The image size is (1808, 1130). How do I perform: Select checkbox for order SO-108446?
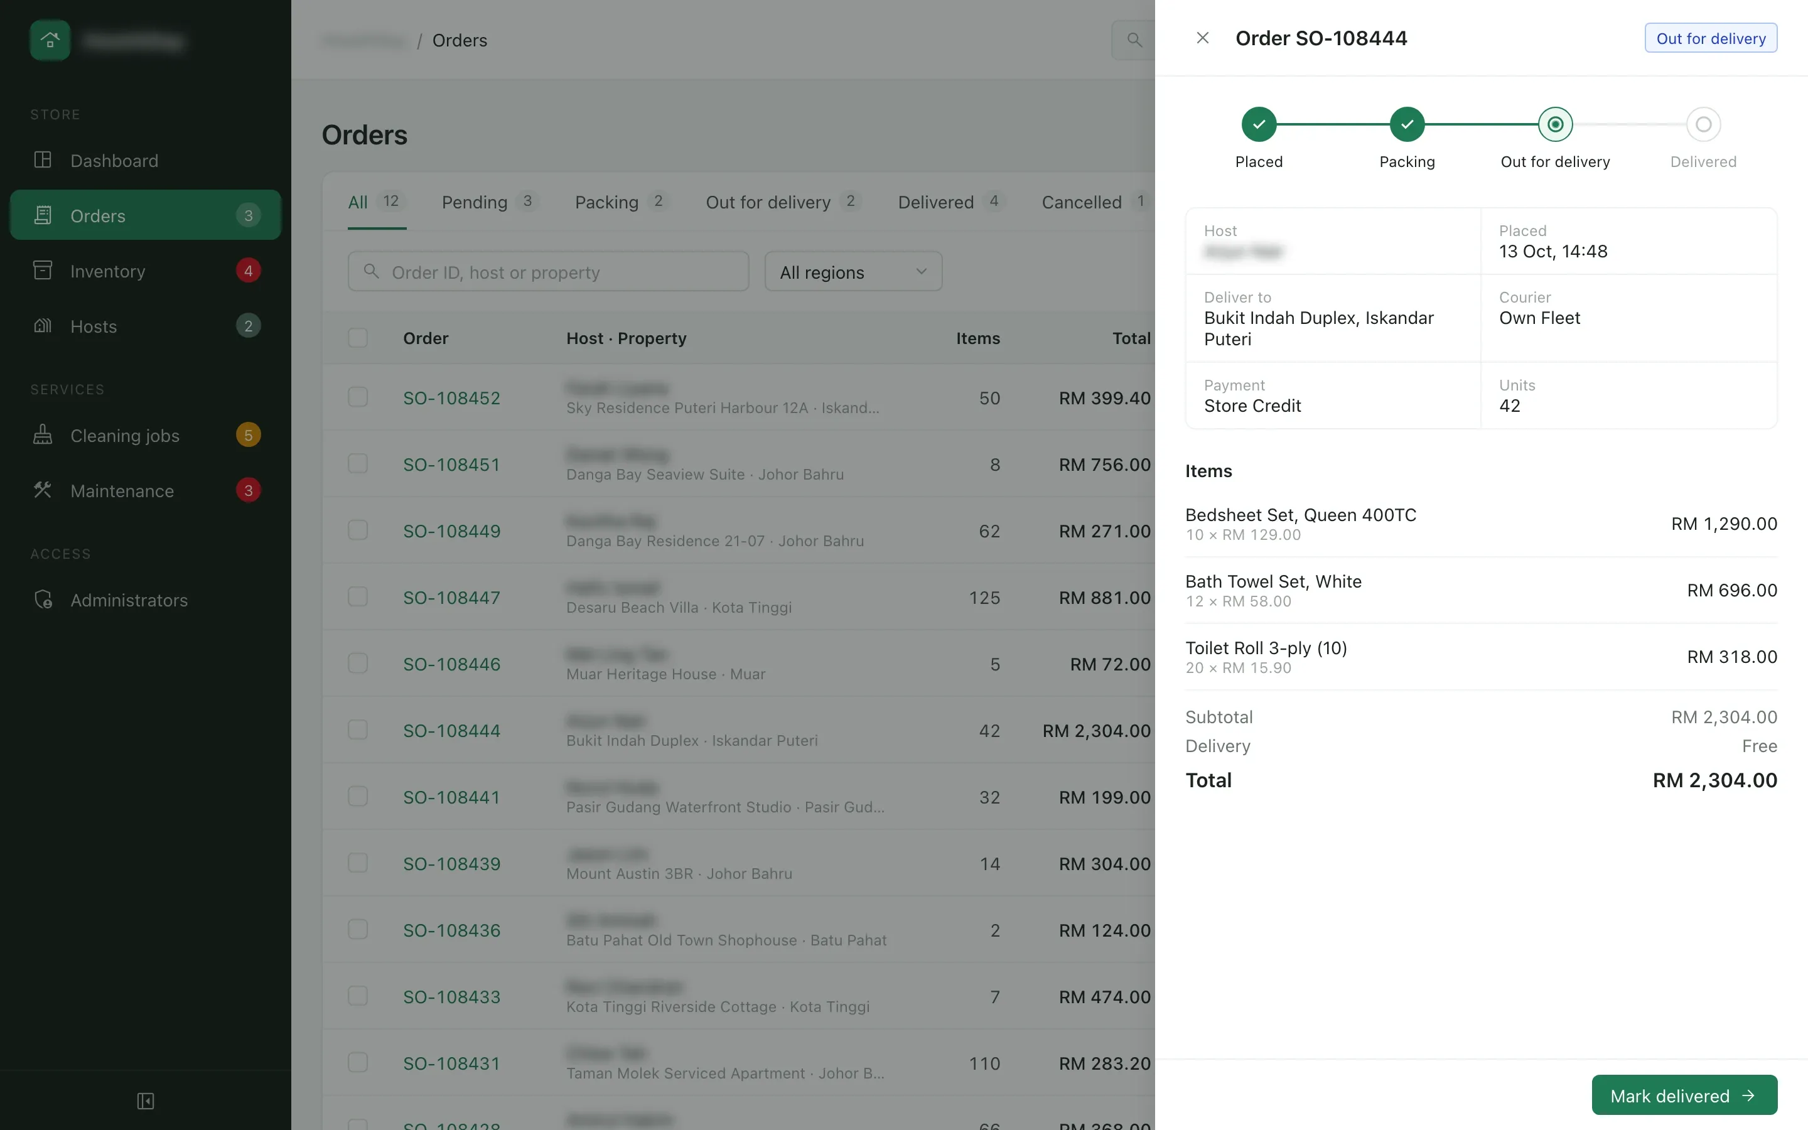358,663
